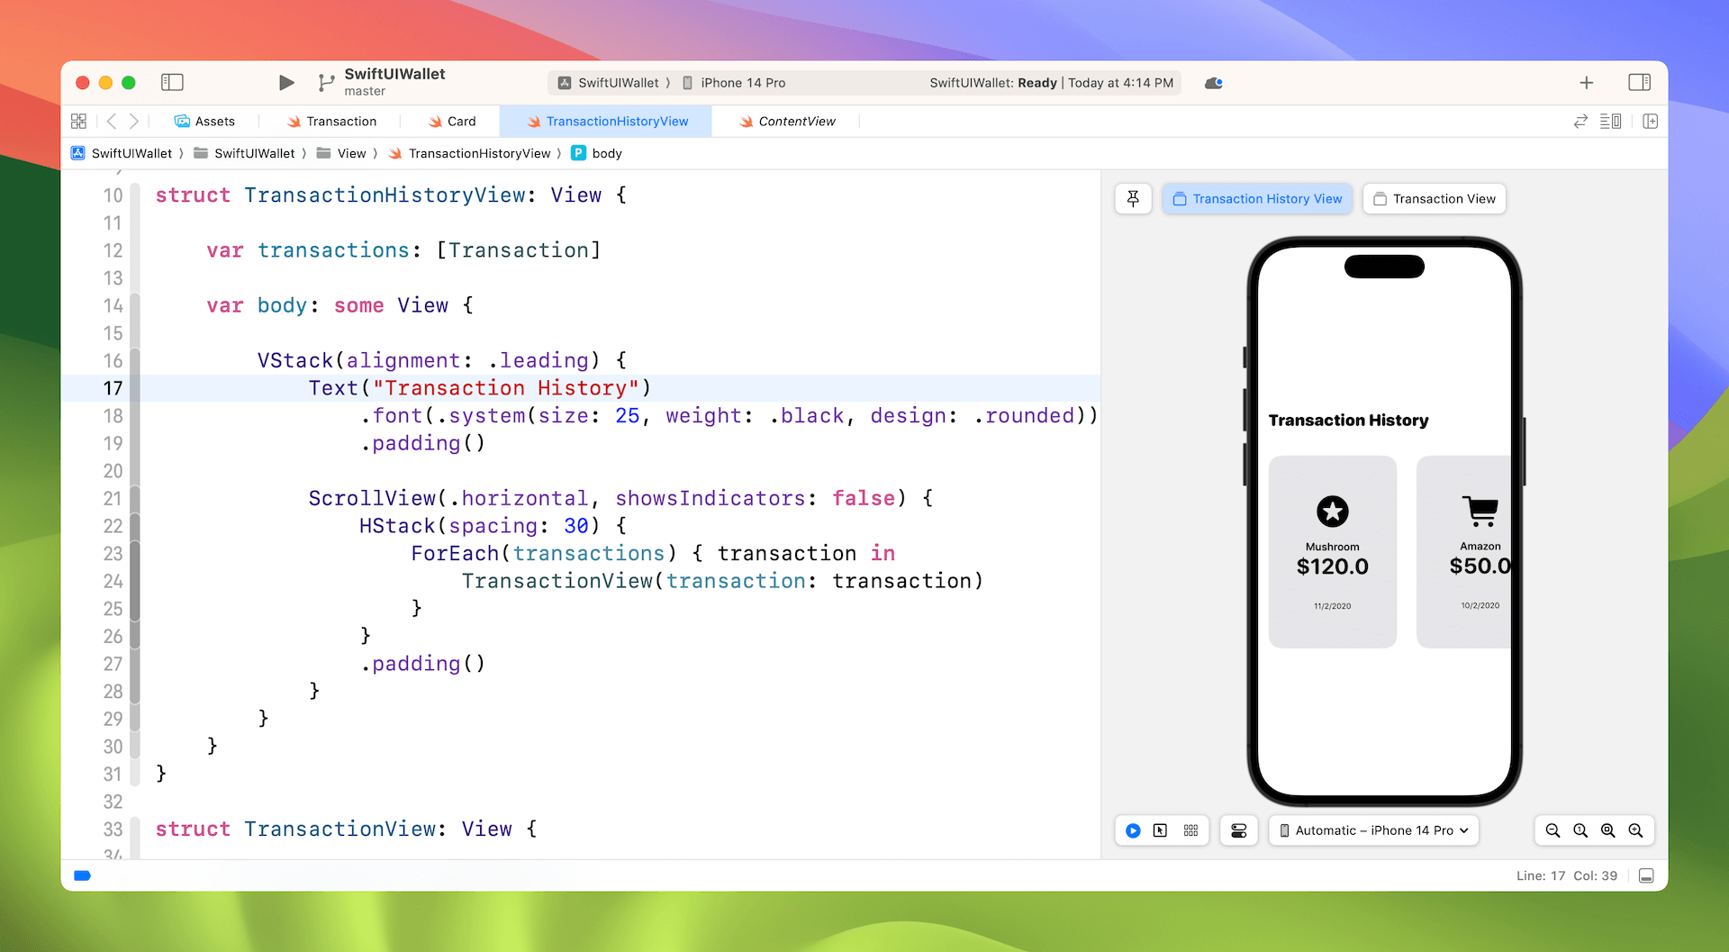Click SwiftUIWallet folder in breadcrumb
This screenshot has width=1729, height=952.
[x=245, y=153]
